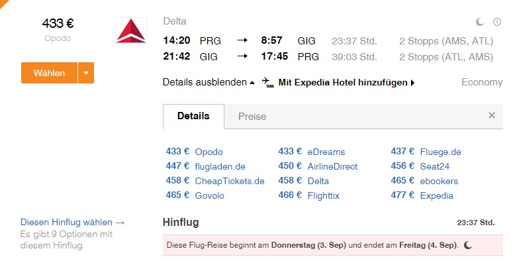The height and width of the screenshot is (259, 511).
Task: Collapse details via Details ausblenden
Action: 209,82
